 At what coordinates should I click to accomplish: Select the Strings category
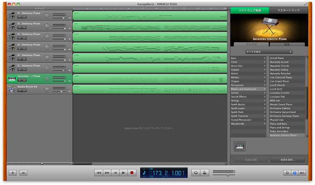[x=248, y=101]
